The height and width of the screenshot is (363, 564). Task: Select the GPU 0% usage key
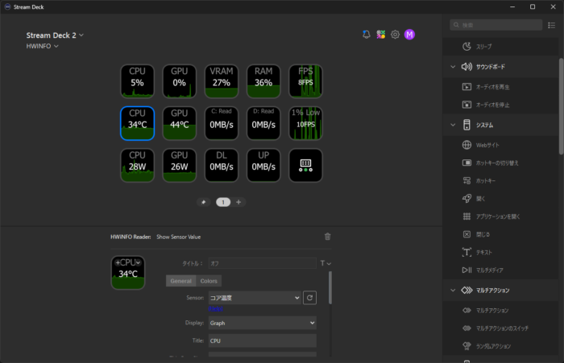tap(180, 81)
